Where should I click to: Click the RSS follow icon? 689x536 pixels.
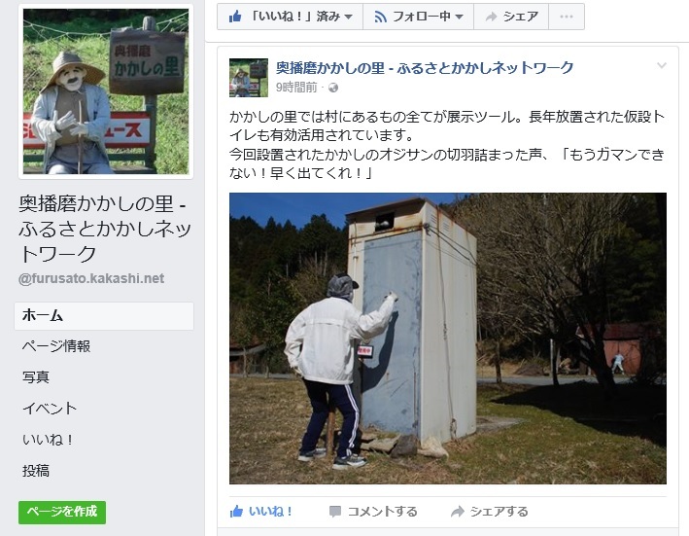point(380,18)
